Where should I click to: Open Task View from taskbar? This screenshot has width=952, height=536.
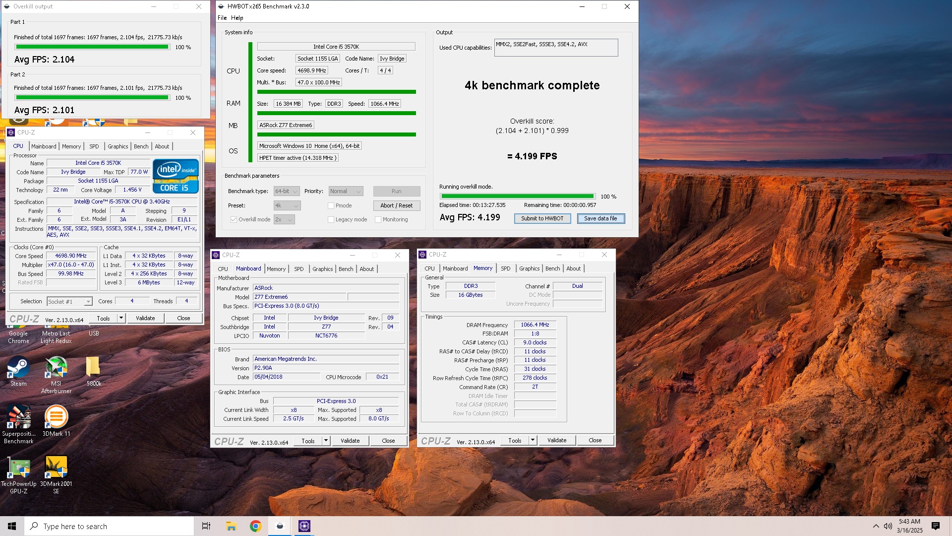coord(206,526)
